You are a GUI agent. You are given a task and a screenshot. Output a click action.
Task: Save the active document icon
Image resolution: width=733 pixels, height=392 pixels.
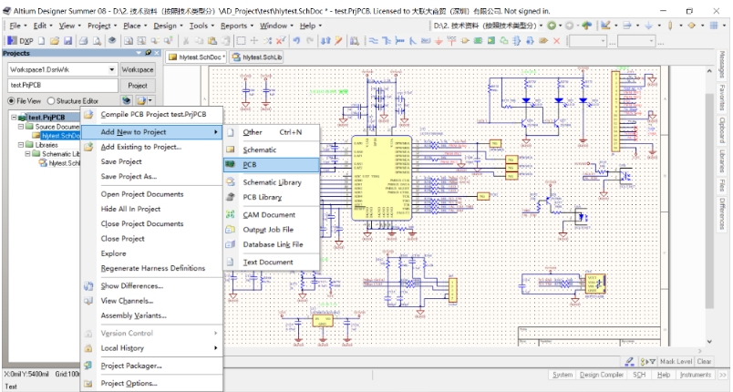[67, 41]
